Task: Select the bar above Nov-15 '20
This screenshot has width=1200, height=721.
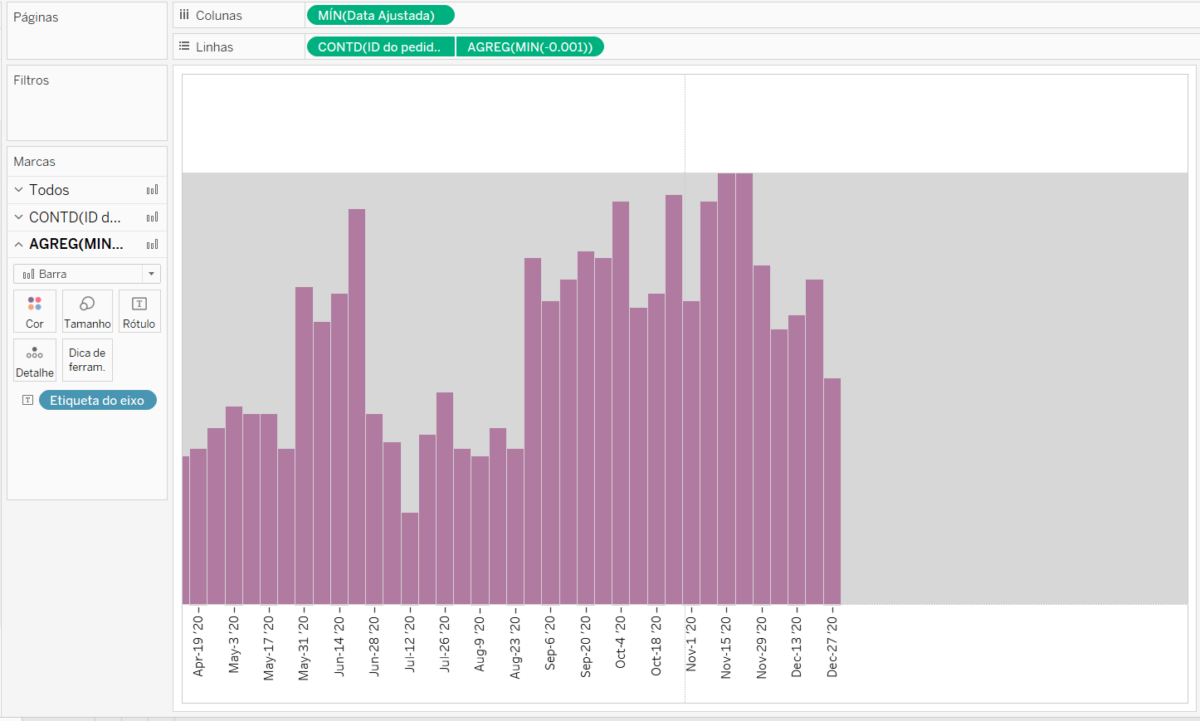Action: click(x=726, y=388)
